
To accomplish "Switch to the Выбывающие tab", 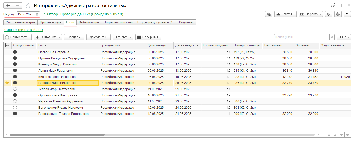I will pos(89,22).
